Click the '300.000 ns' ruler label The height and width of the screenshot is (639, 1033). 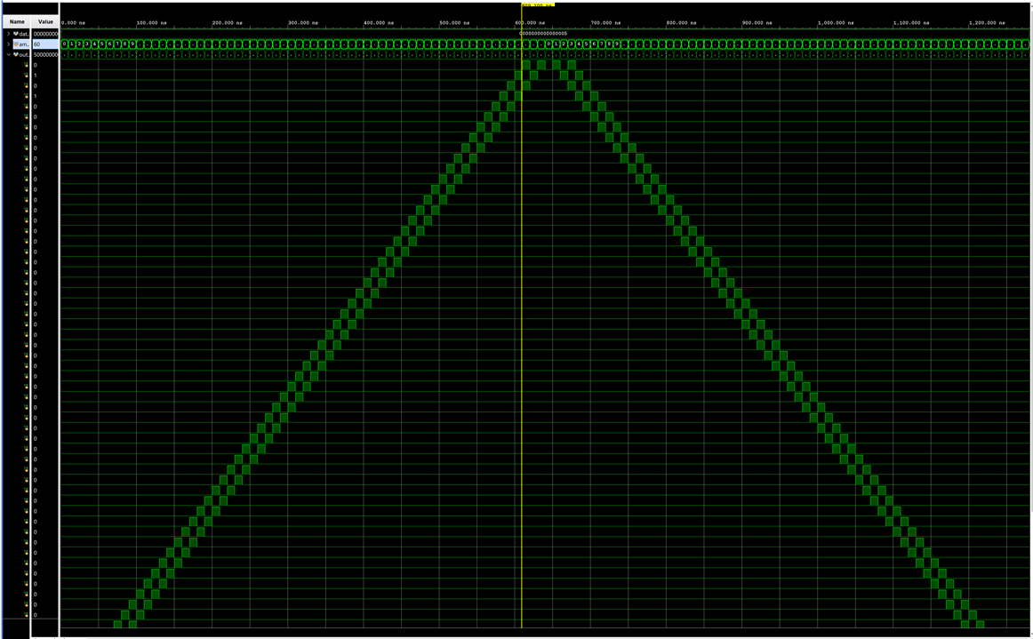(303, 22)
